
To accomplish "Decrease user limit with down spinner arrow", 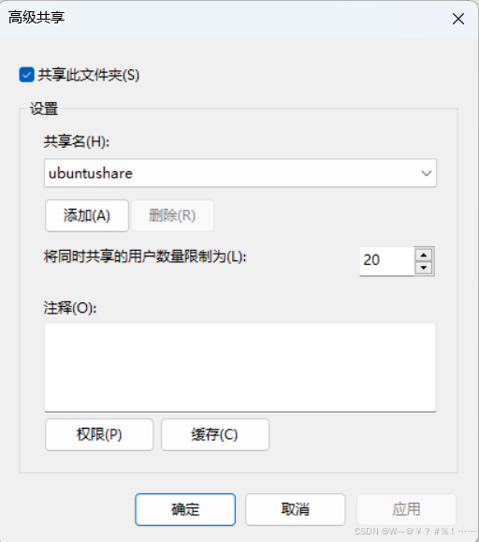I will (x=424, y=268).
